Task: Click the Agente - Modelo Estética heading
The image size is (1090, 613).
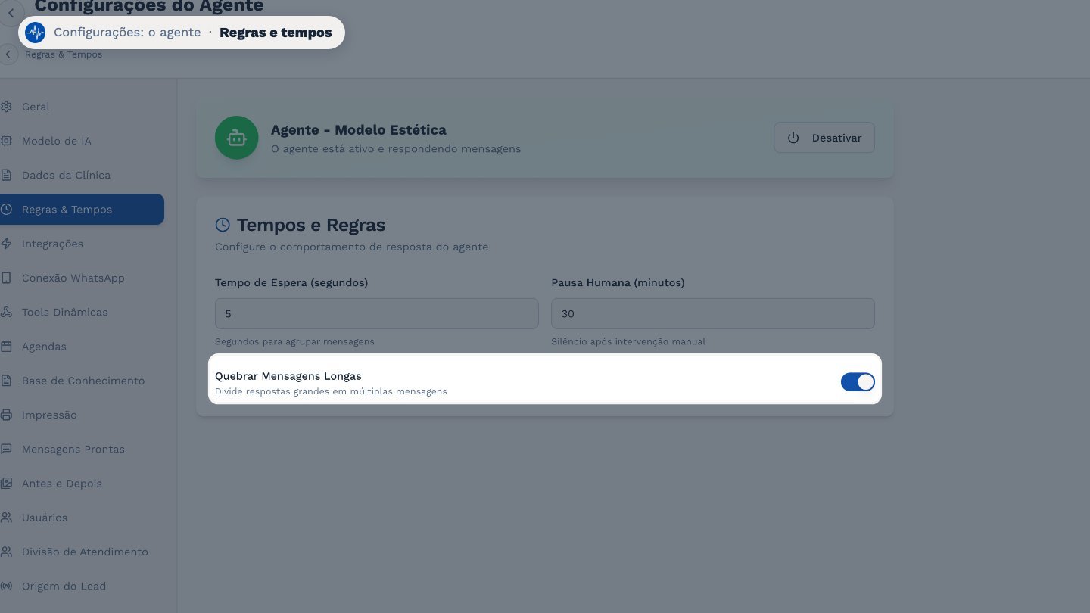Action: 359,130
